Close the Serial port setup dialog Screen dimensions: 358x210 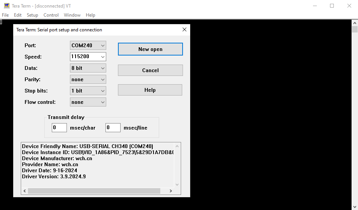pos(184,29)
